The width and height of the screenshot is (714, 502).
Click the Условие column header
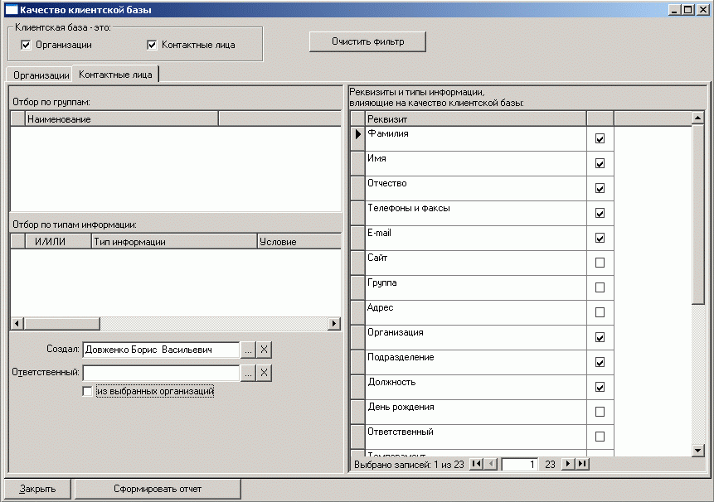(299, 241)
